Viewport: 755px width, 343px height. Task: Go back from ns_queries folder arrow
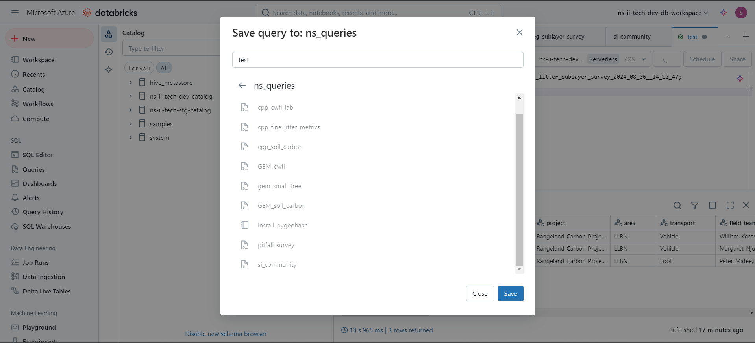click(x=242, y=86)
